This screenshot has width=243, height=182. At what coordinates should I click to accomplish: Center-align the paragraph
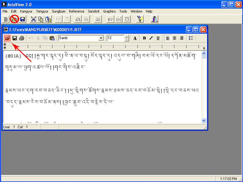[x=175, y=38]
